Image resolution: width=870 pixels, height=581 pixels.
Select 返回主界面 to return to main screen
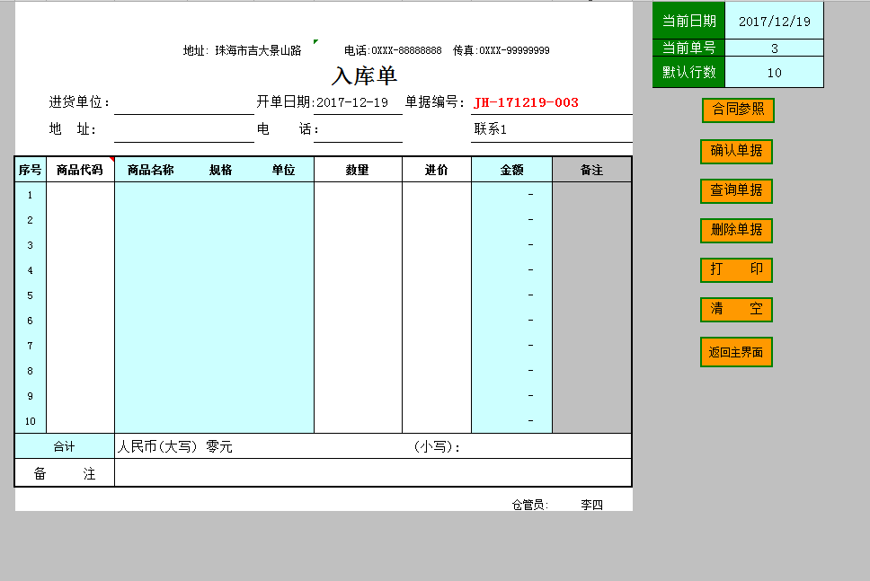pos(736,352)
